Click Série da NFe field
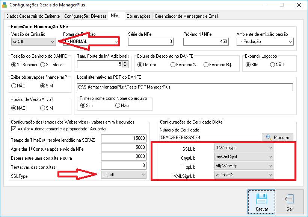 tap(151, 41)
